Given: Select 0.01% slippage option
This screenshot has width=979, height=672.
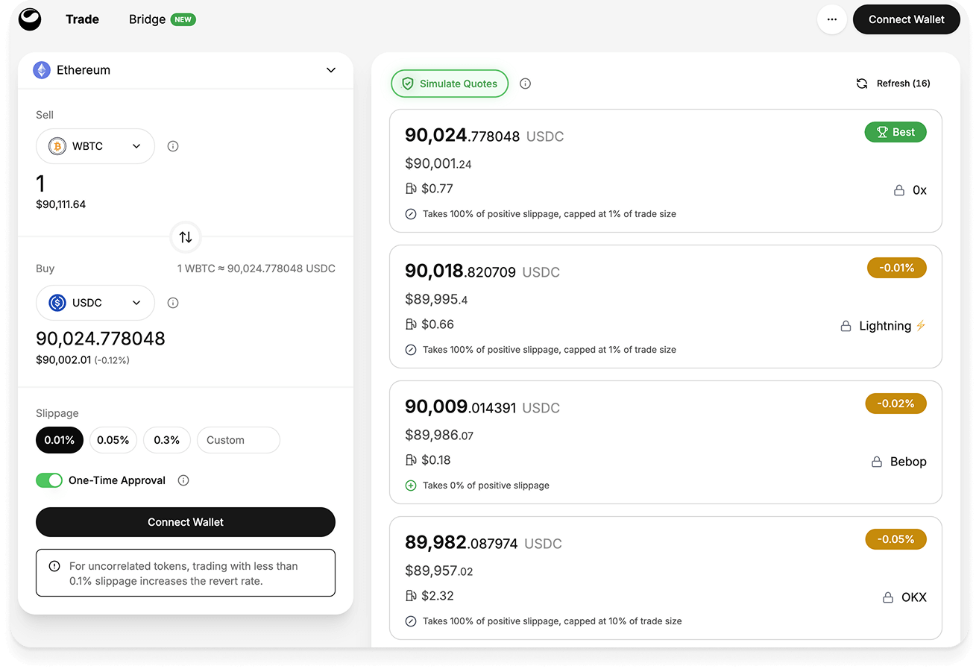Looking at the screenshot, I should [60, 440].
